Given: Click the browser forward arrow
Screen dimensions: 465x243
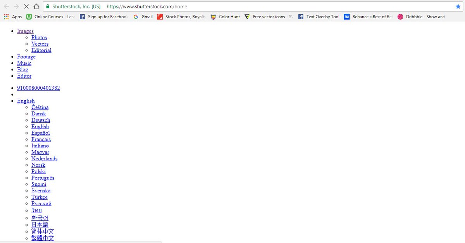Looking at the screenshot, I should [x=16, y=7].
